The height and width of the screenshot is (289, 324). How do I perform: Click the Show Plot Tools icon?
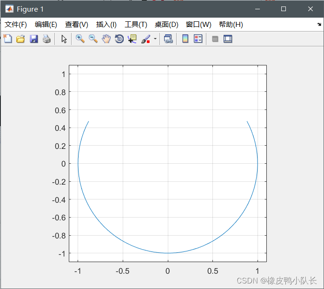[228, 39]
